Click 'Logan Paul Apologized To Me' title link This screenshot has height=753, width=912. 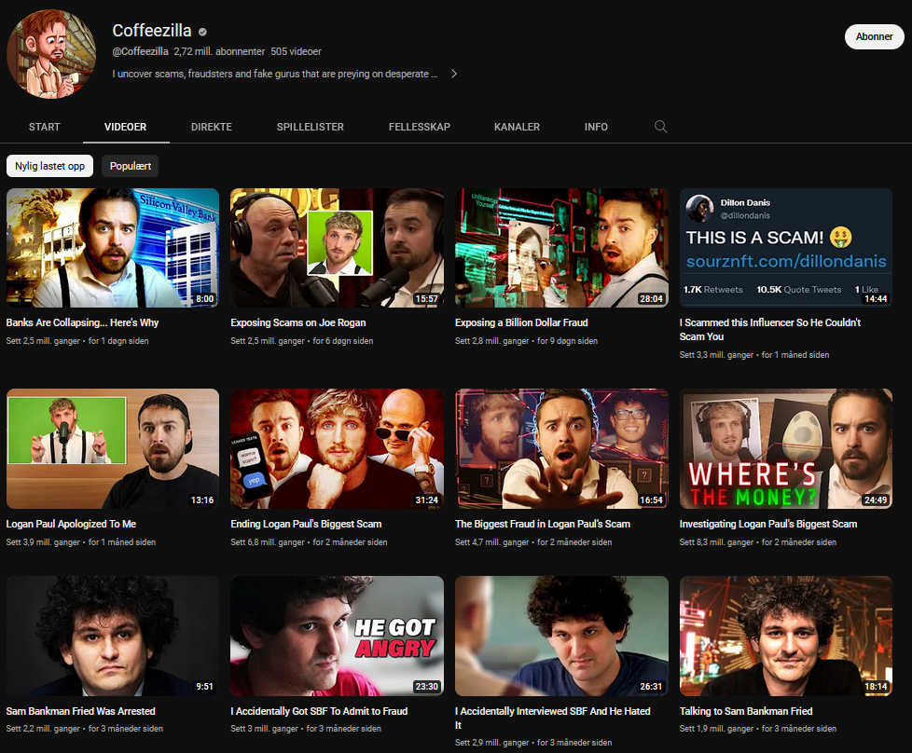(71, 524)
